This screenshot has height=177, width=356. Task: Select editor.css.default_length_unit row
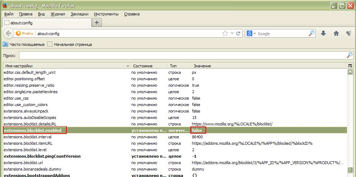point(175,72)
